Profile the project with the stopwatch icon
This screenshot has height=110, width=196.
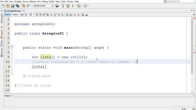tap(85, 6)
